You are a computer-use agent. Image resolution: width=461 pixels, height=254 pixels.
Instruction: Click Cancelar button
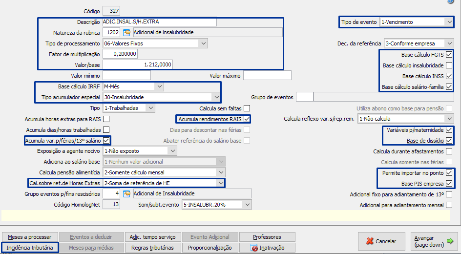pyautogui.click(x=381, y=241)
